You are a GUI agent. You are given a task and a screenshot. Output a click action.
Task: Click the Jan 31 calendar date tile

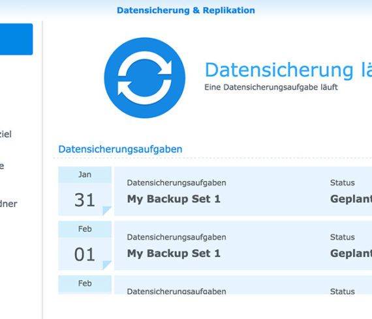pos(85,191)
